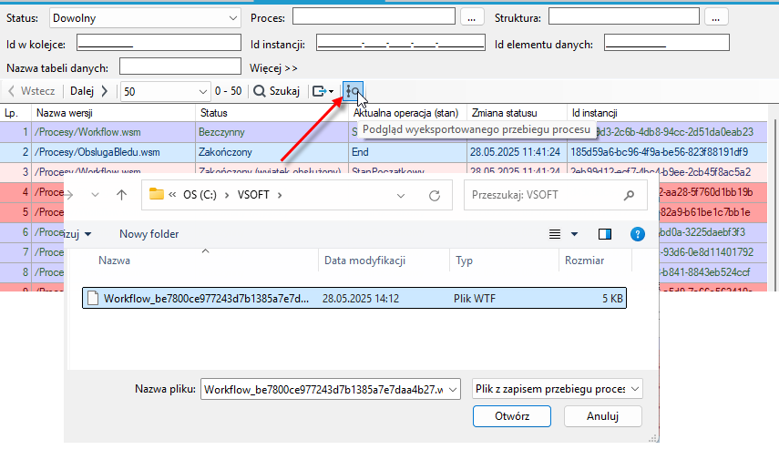Viewport: 779px width, 460px height.
Task: Click the Zakończony status cell
Action: (x=272, y=152)
